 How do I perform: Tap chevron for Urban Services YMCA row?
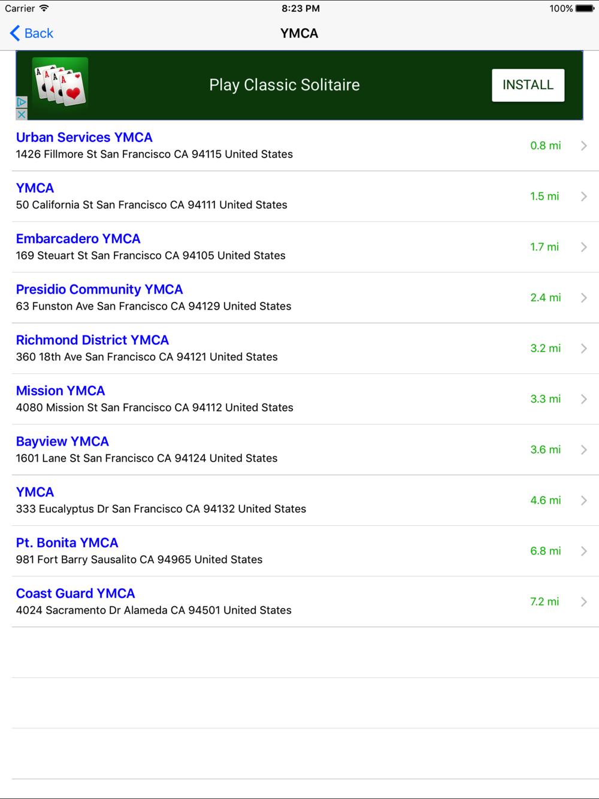click(584, 146)
